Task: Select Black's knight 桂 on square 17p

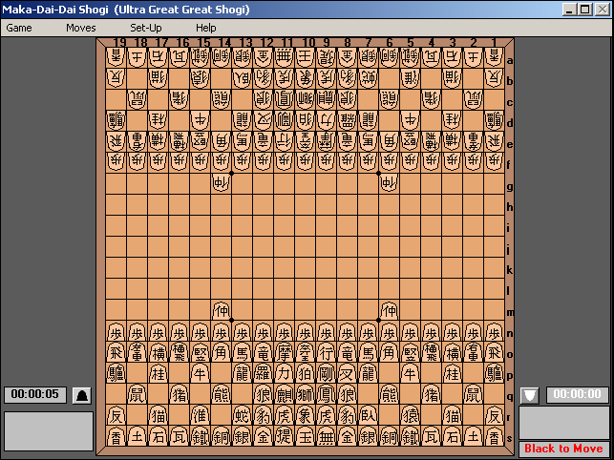Action: pyautogui.click(x=159, y=374)
